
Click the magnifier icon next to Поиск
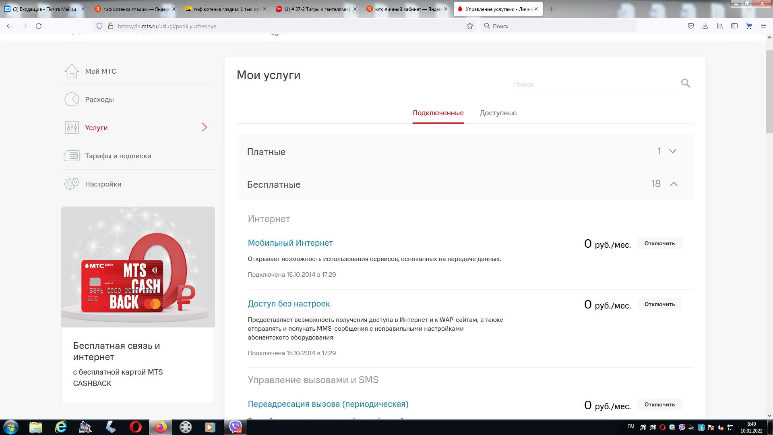point(686,83)
